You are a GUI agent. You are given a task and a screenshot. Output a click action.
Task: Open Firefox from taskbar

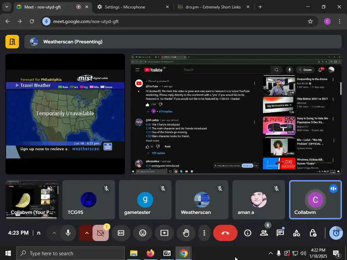[150, 253]
